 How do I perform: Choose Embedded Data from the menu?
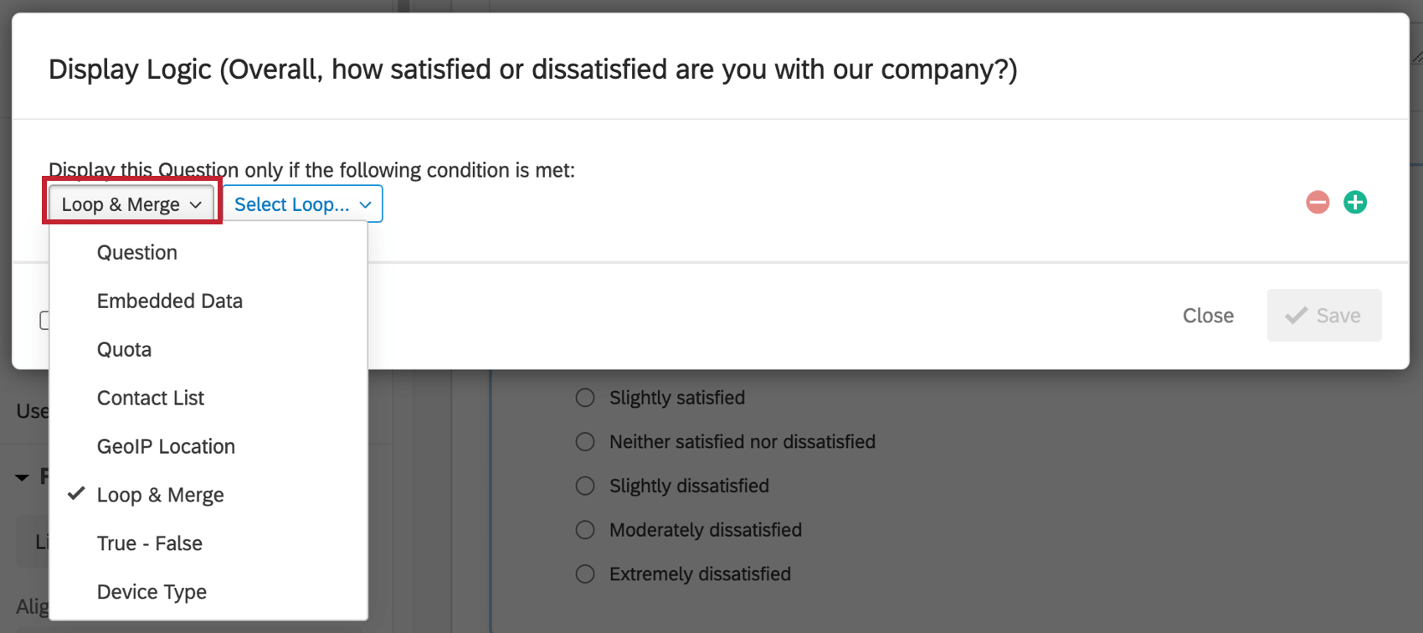pos(170,301)
